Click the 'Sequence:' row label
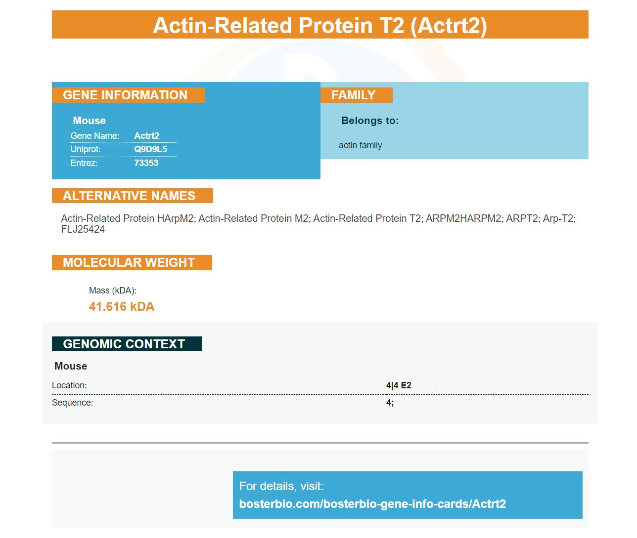 72,403
